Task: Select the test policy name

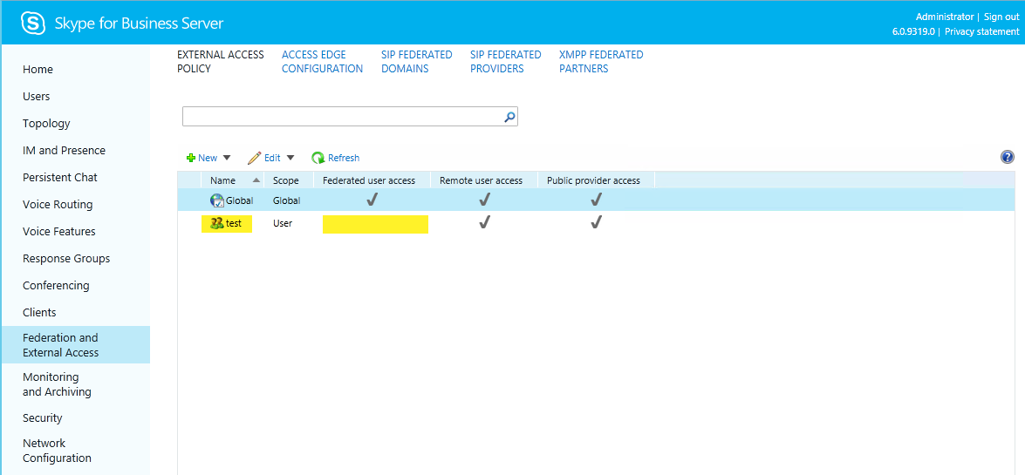Action: click(x=234, y=223)
